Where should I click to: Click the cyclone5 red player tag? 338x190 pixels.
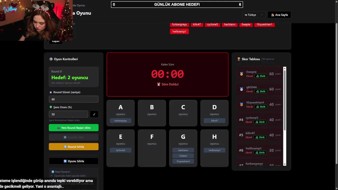[212, 24]
